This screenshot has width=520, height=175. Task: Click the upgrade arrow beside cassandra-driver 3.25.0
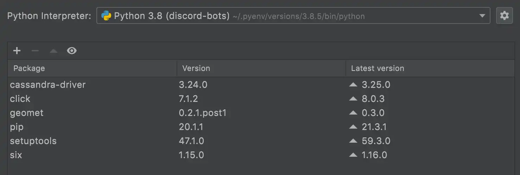[353, 85]
